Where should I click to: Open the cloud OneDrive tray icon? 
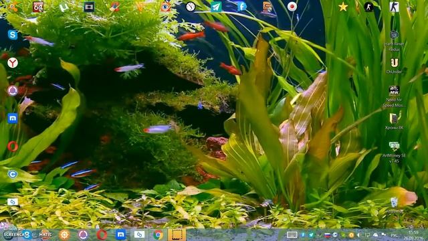pos(376,235)
